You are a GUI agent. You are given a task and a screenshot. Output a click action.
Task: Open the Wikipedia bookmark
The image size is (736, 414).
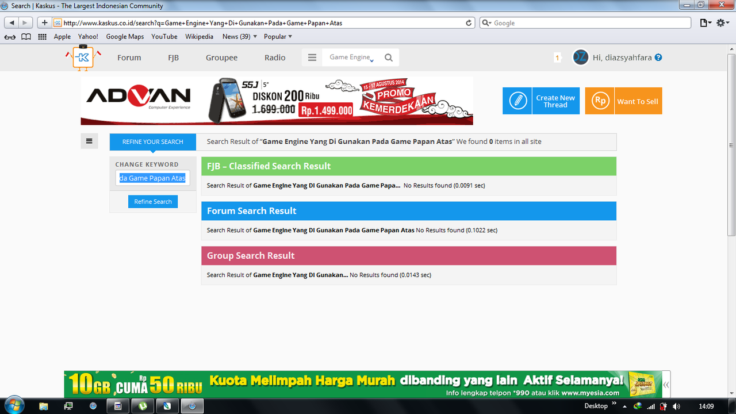coord(199,37)
